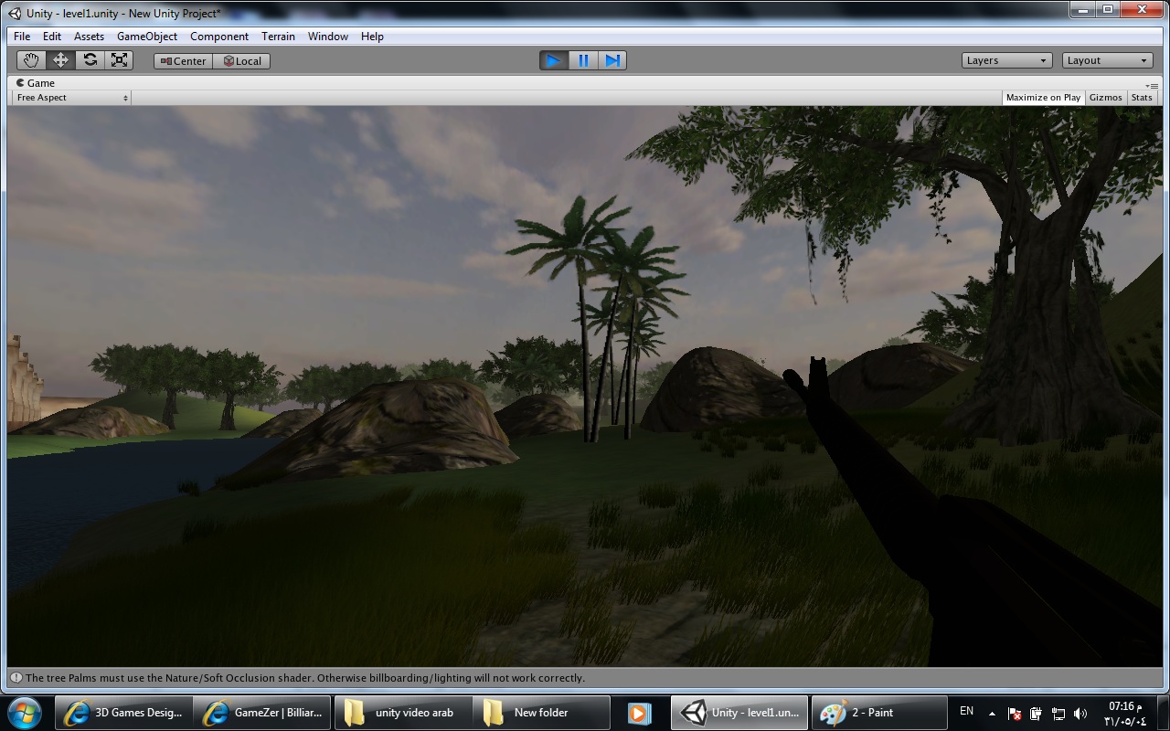Select the Scale tool
Image resolution: width=1170 pixels, height=731 pixels.
119,60
